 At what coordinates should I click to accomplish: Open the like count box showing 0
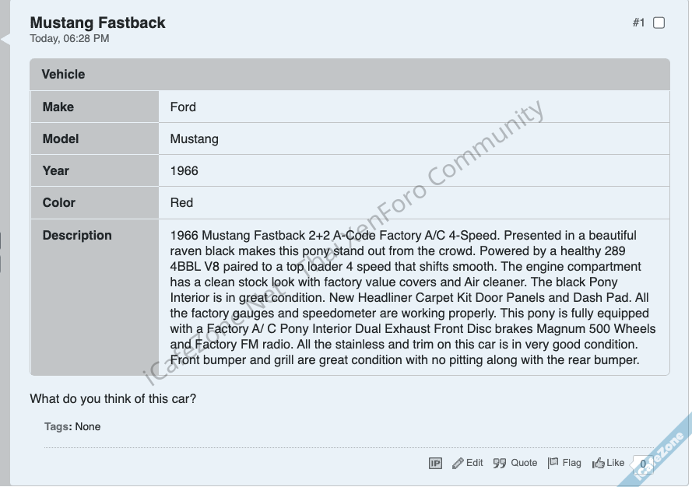click(x=643, y=464)
